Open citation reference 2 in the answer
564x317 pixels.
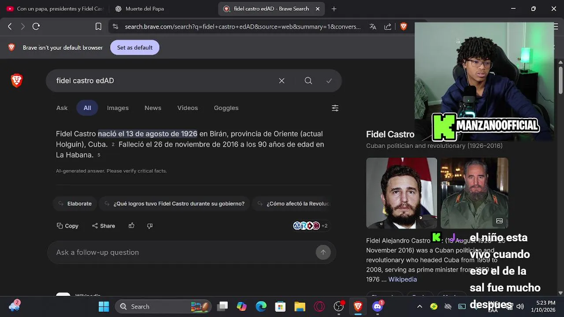[x=113, y=144]
